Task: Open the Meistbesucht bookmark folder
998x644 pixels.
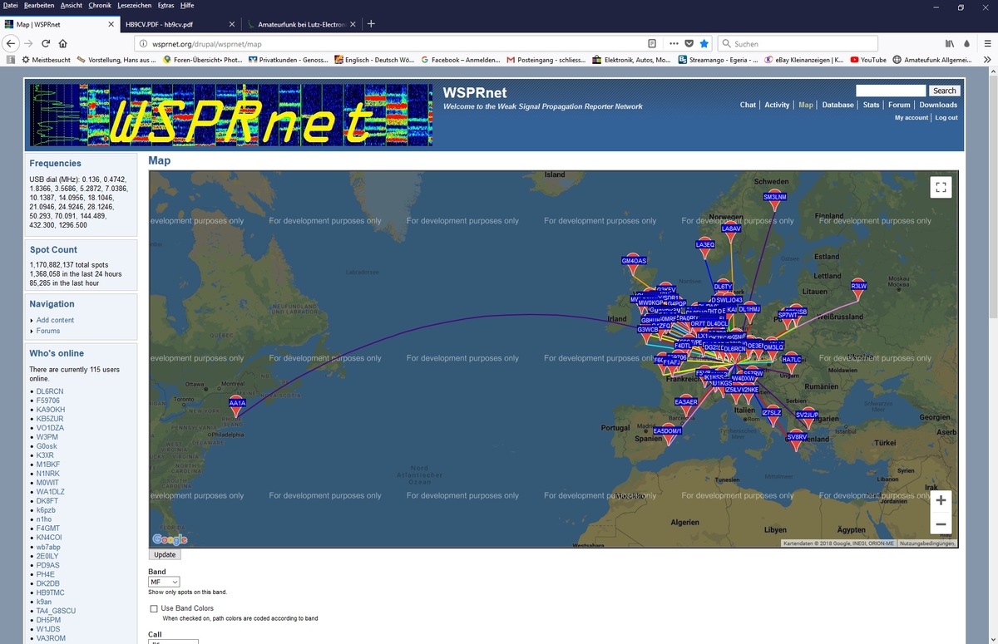Action: click(x=47, y=60)
